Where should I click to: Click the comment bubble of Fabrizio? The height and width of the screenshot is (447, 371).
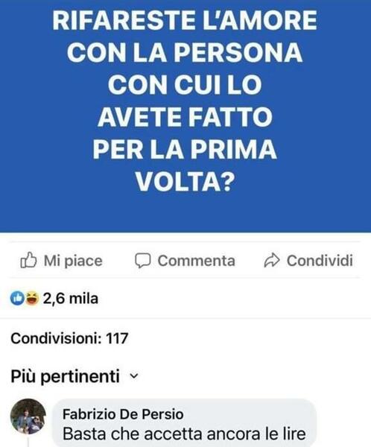click(185, 422)
